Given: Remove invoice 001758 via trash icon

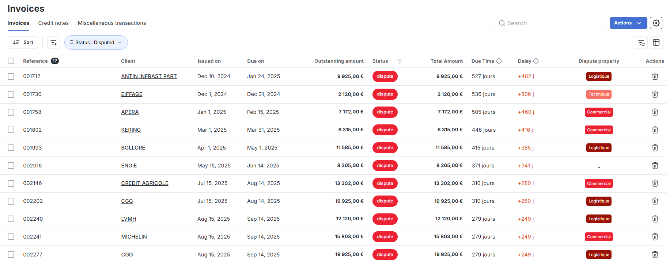Looking at the screenshot, I should coord(655,112).
